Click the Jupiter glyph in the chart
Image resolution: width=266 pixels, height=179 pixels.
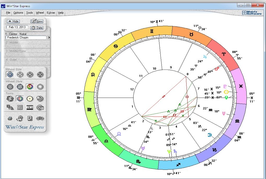(x=205, y=57)
